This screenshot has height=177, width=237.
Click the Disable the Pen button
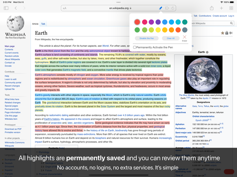[x=147, y=38]
